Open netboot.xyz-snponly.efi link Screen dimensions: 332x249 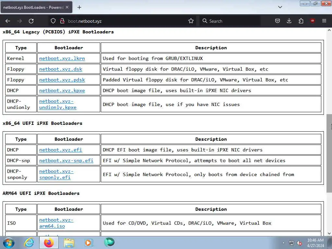[x=56, y=174]
